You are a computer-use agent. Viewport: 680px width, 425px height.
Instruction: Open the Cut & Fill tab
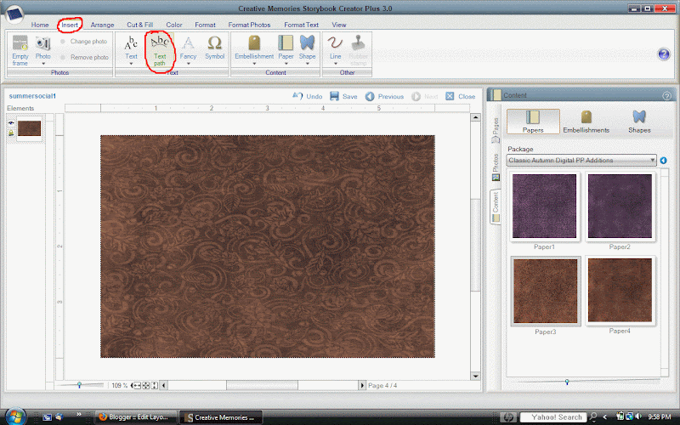tap(140, 25)
